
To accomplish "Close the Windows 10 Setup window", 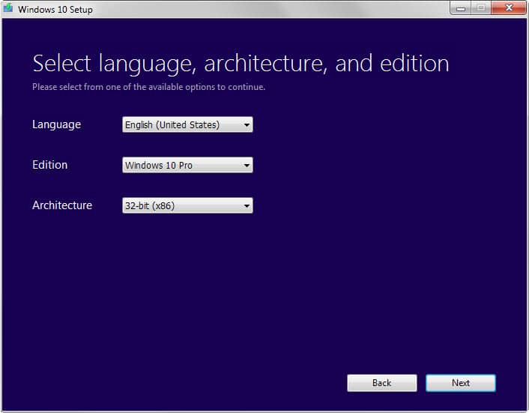I will pos(508,8).
